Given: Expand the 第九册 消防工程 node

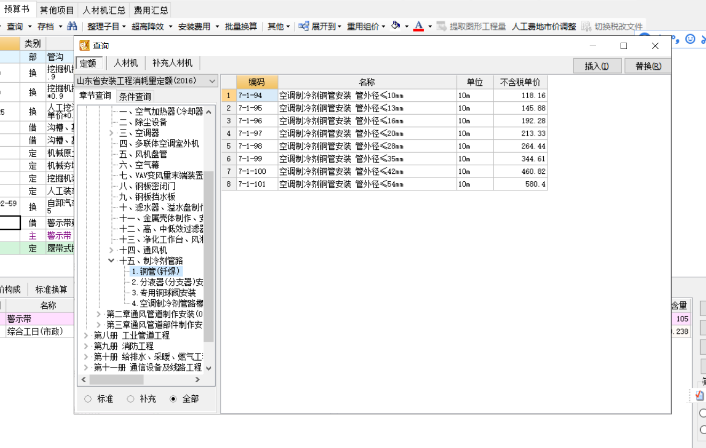Looking at the screenshot, I should pos(86,346).
